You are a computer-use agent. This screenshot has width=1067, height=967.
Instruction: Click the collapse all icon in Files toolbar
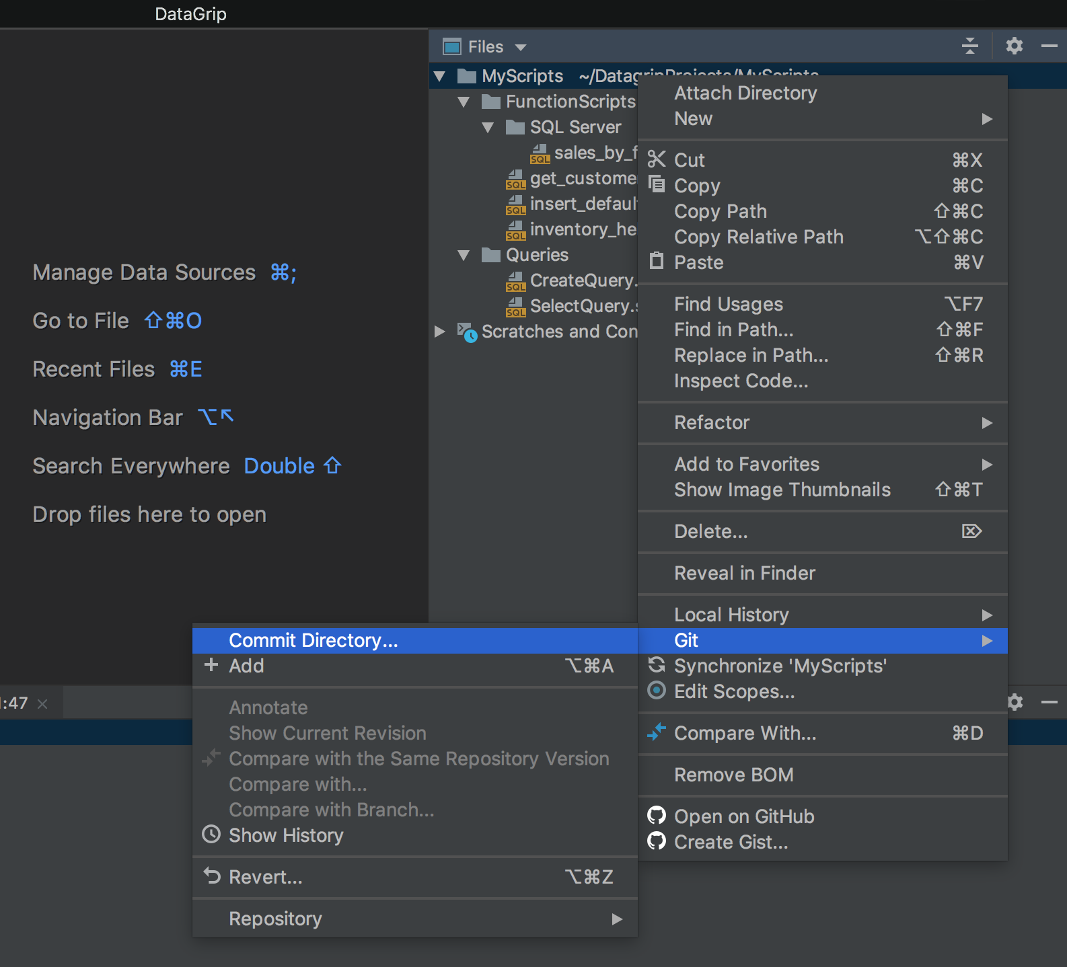[970, 46]
